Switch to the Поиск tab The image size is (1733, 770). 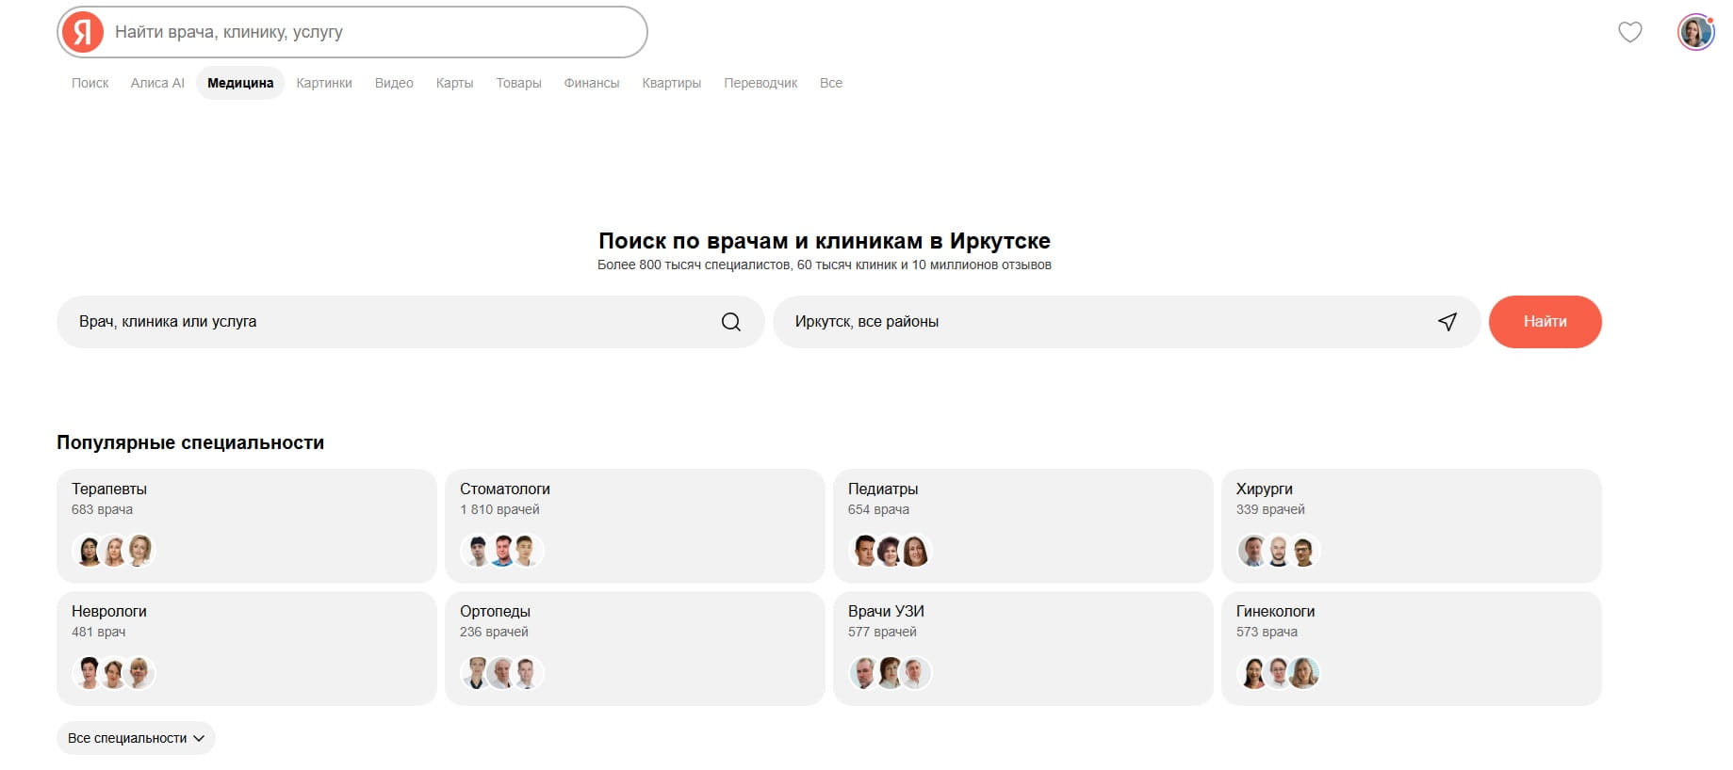point(90,83)
